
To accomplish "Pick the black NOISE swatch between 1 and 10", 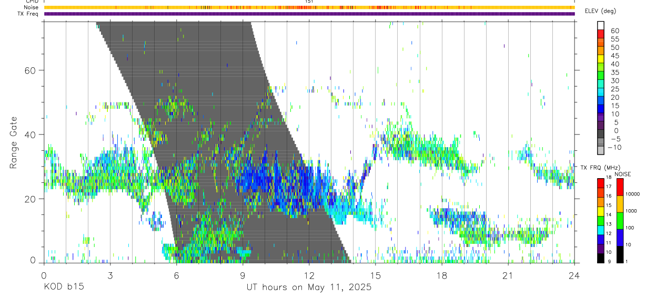I will tap(620, 254).
